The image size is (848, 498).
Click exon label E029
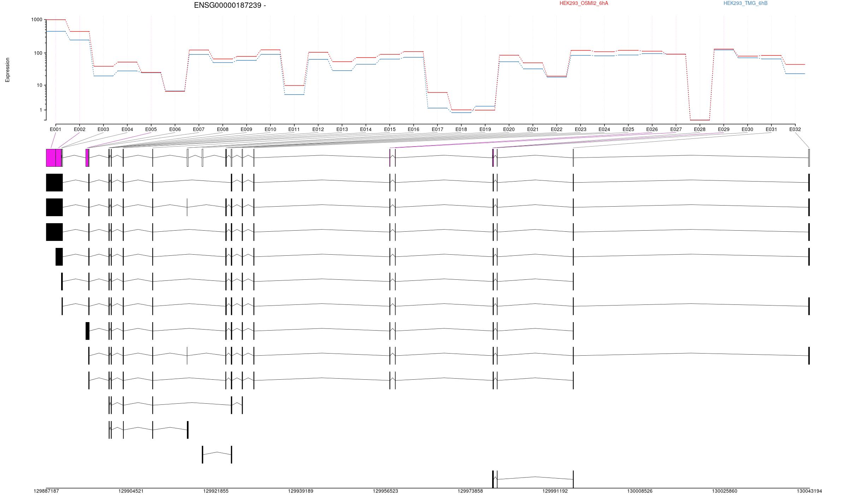tap(724, 129)
